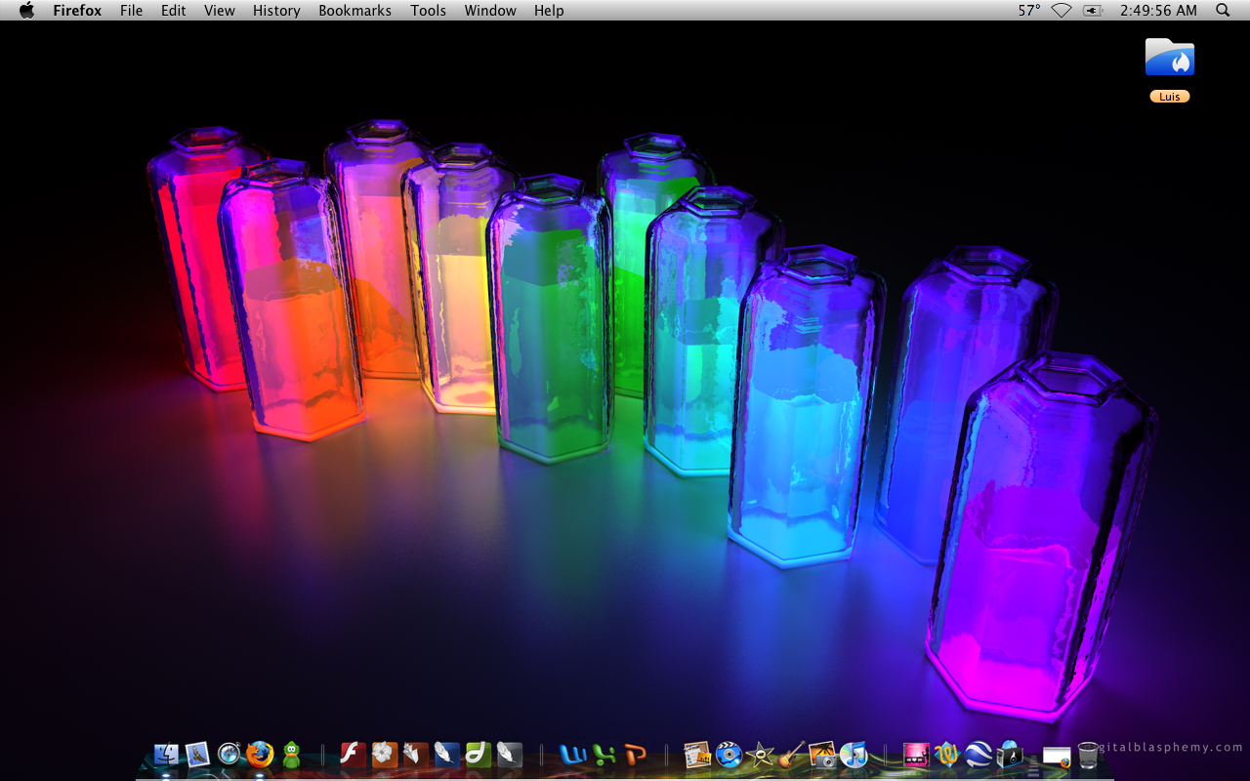Select the "Luis" folder label
The image size is (1250, 781).
(x=1170, y=97)
